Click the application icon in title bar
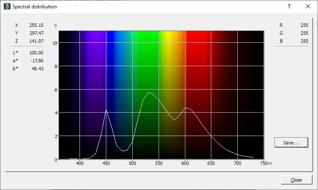Image resolution: width=318 pixels, height=190 pixels. pos(7,7)
